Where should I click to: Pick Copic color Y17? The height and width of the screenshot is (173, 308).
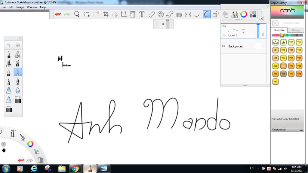[291, 66]
